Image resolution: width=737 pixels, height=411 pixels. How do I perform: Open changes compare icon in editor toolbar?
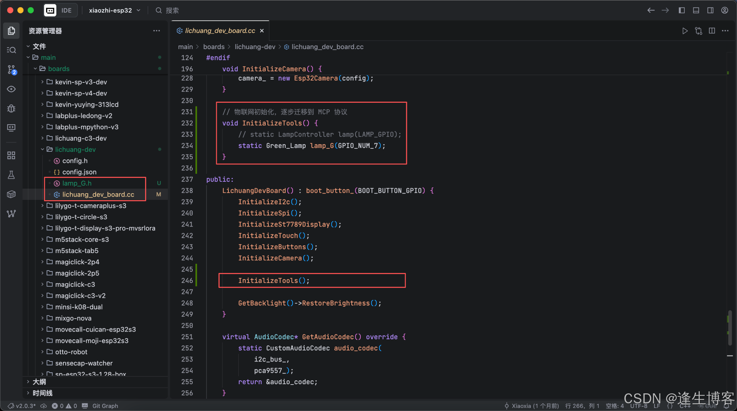[699, 31]
